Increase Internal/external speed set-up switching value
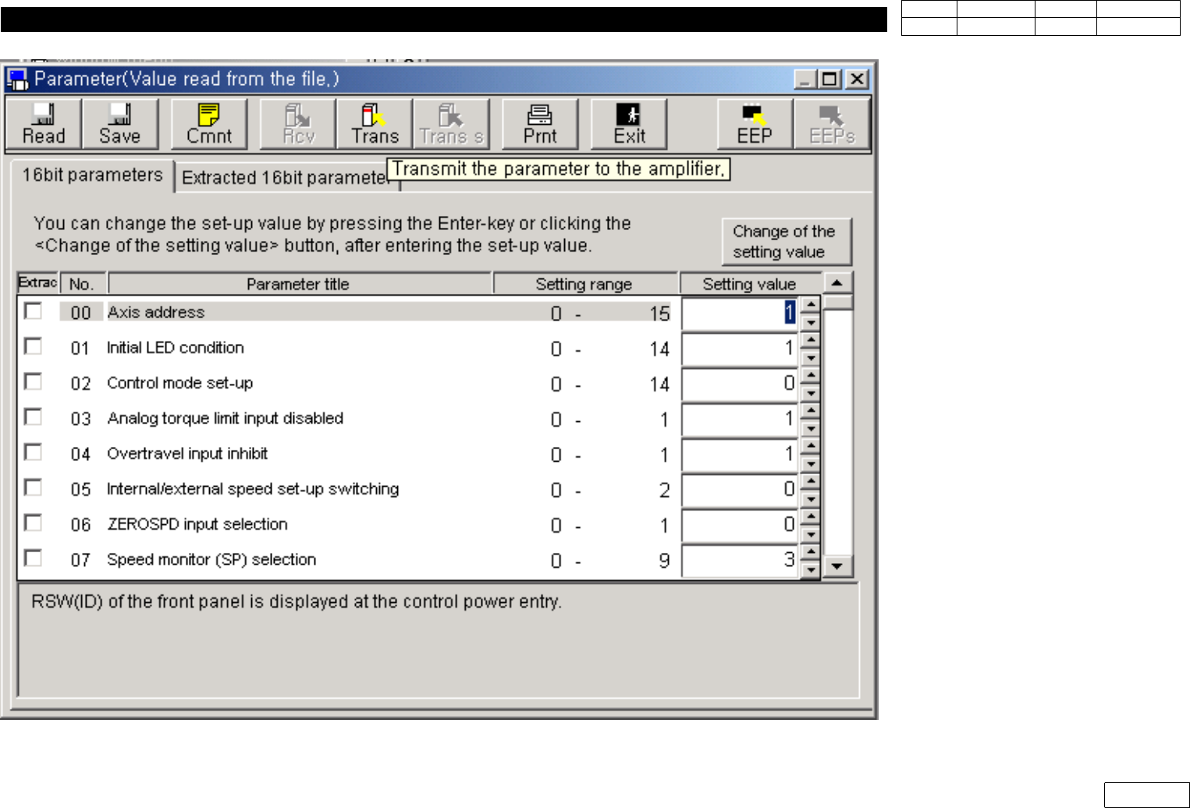 pos(811,481)
